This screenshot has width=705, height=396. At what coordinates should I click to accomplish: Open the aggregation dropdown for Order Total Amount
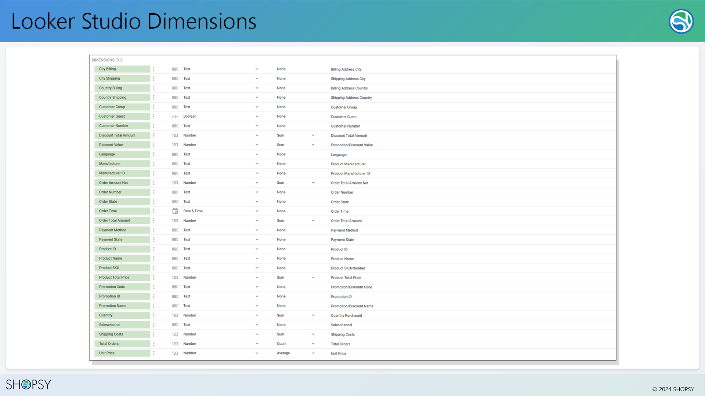pyautogui.click(x=313, y=221)
